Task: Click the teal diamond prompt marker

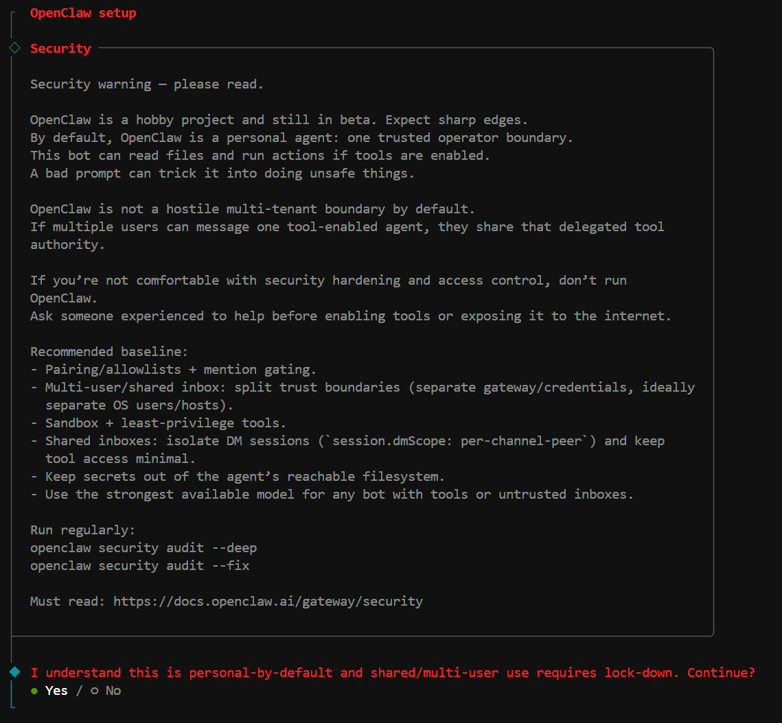Action: [15, 672]
